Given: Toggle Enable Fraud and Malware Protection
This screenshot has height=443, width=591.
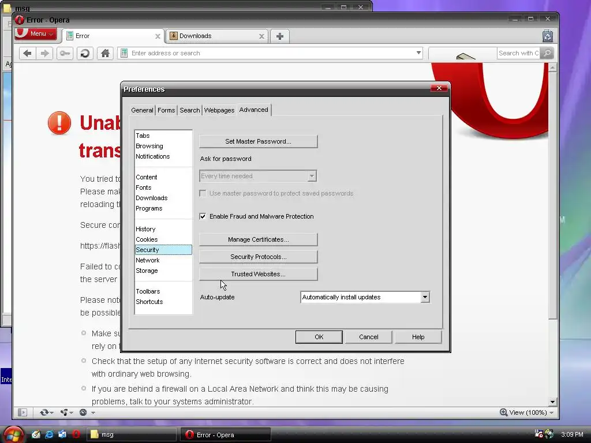Looking at the screenshot, I should click(x=203, y=216).
